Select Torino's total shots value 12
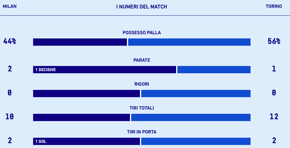The image size is (290, 148). (274, 117)
